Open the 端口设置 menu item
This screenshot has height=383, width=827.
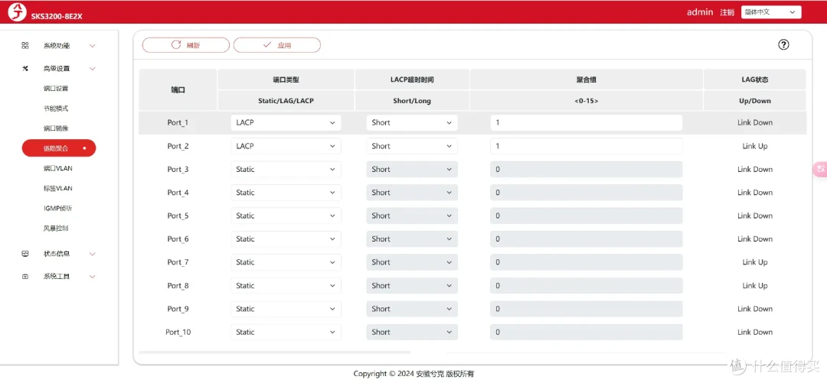click(x=56, y=89)
